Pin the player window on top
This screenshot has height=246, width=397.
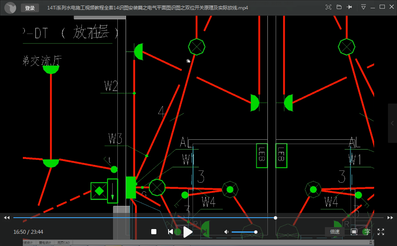(x=349, y=7)
